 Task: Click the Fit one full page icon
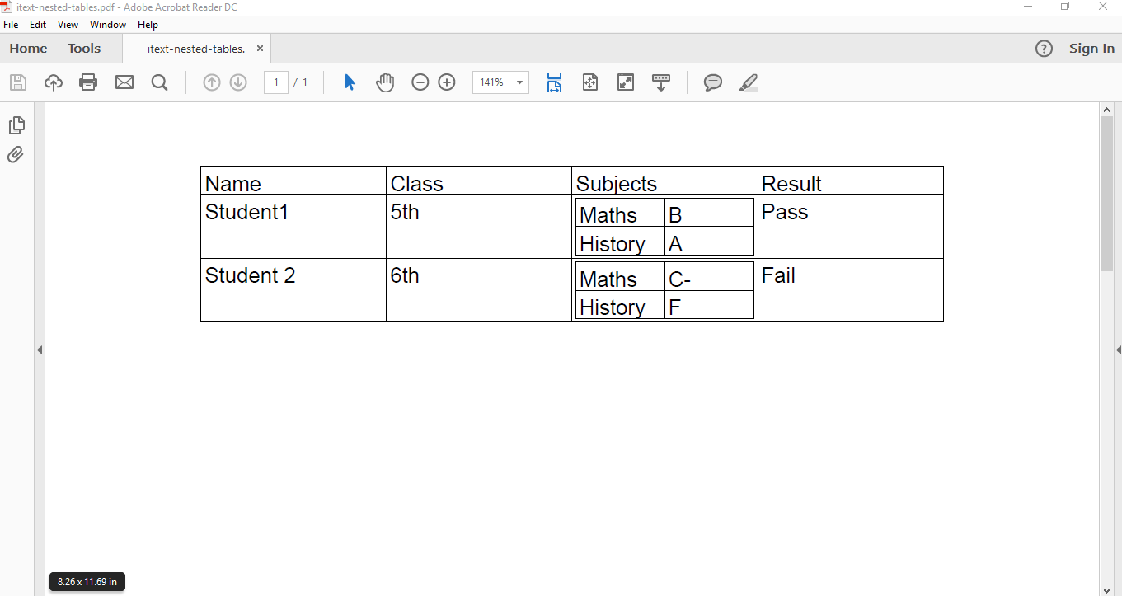coord(590,82)
